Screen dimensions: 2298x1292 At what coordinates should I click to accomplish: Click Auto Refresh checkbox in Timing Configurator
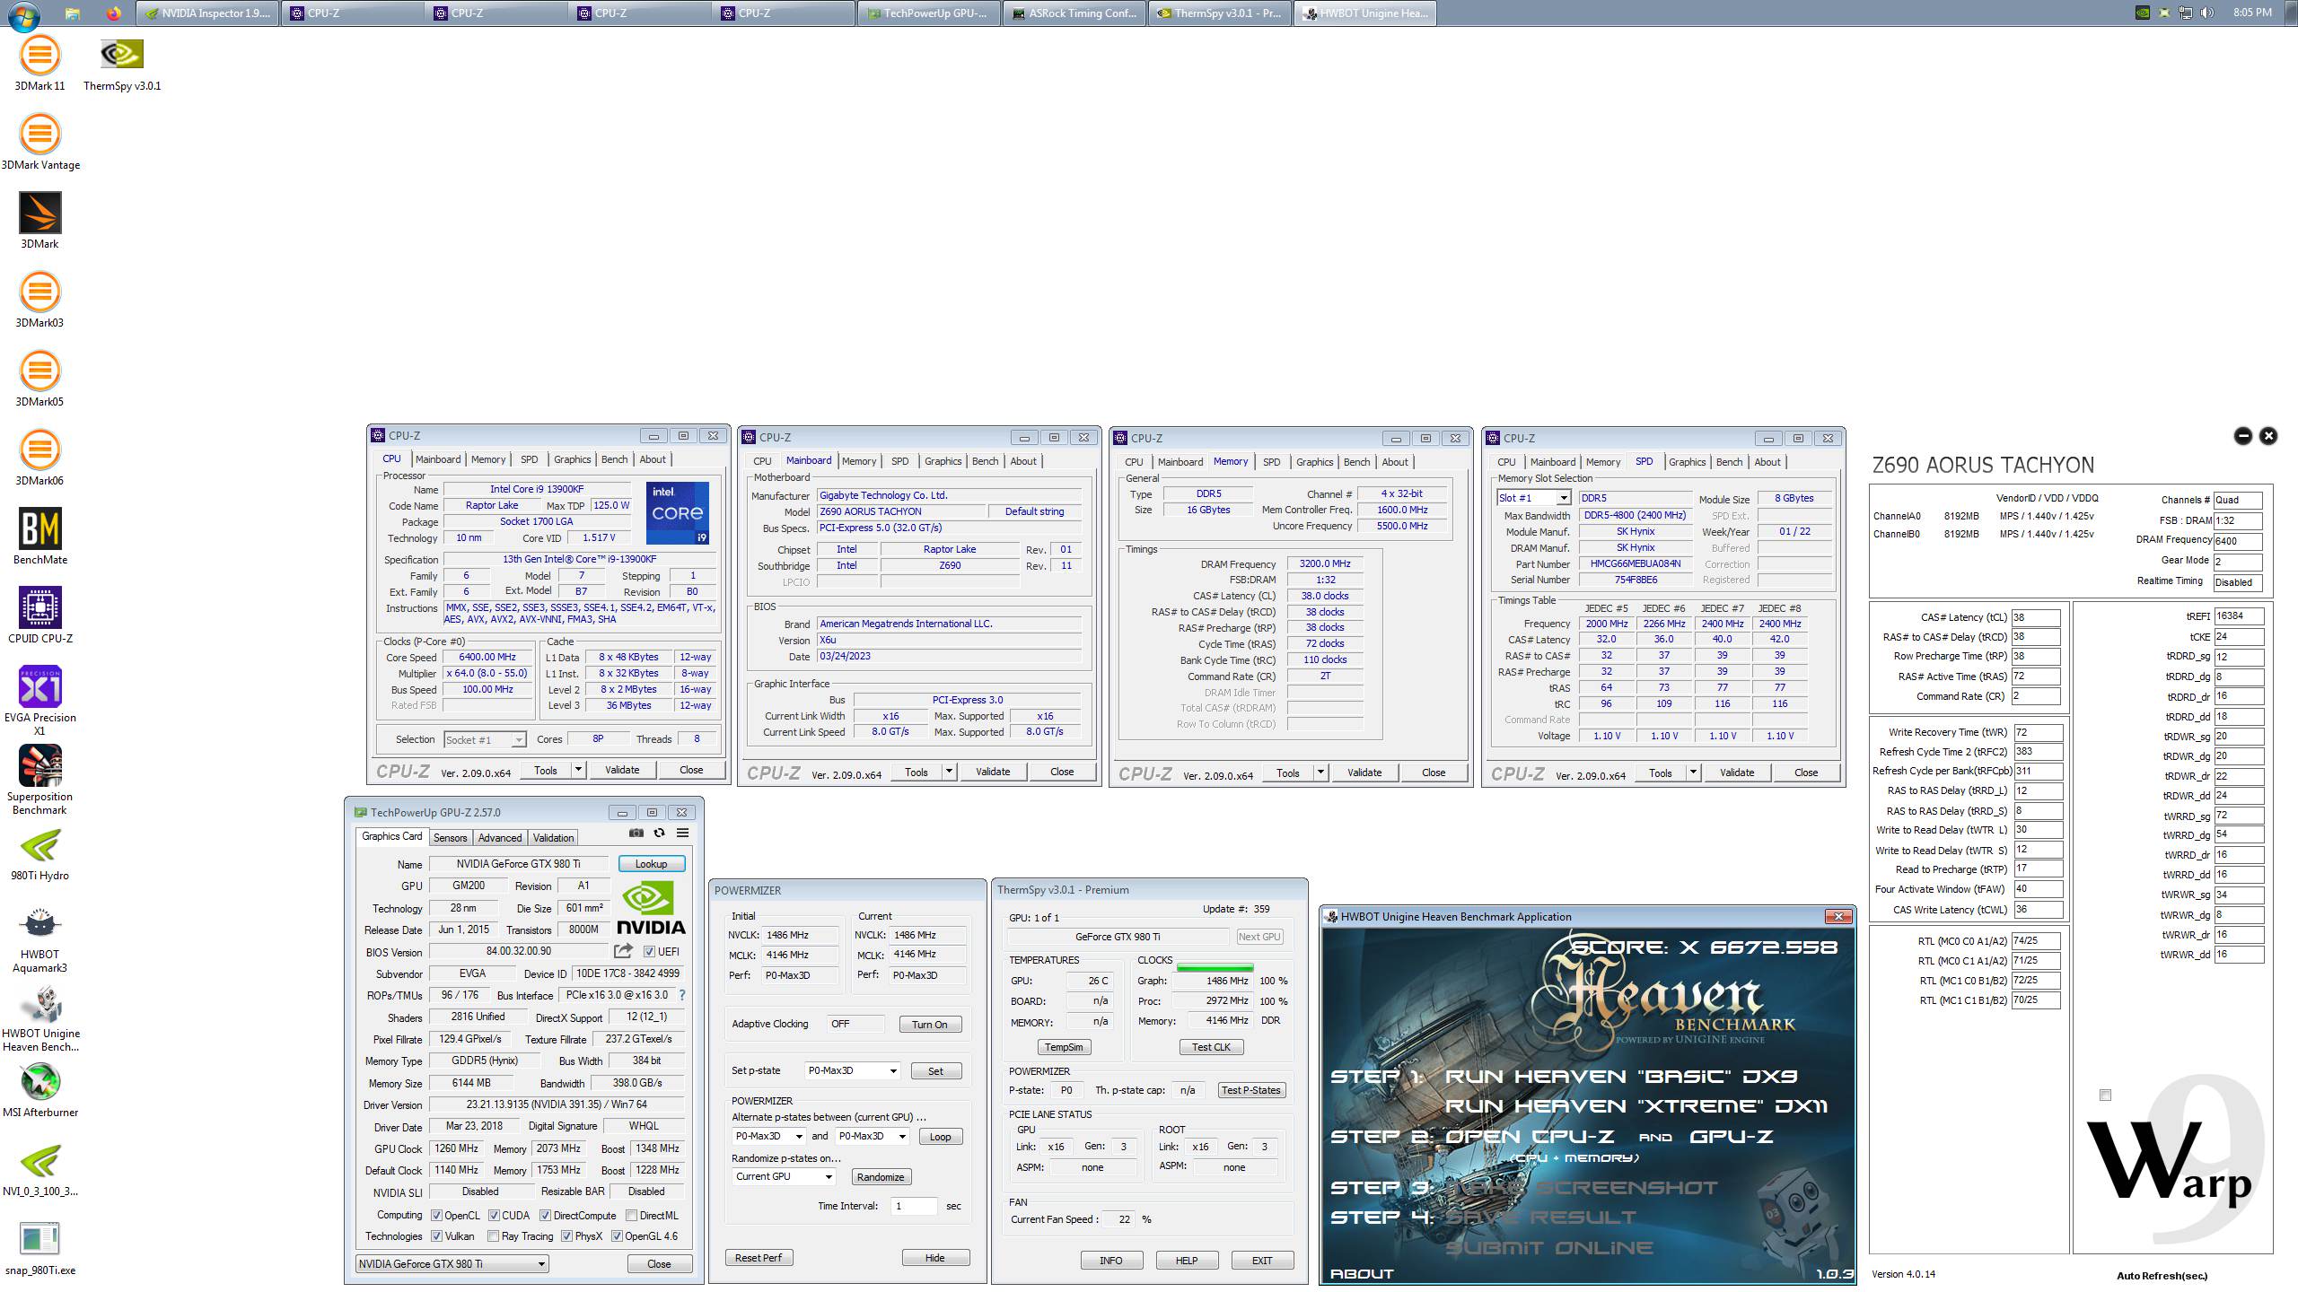(2106, 1095)
